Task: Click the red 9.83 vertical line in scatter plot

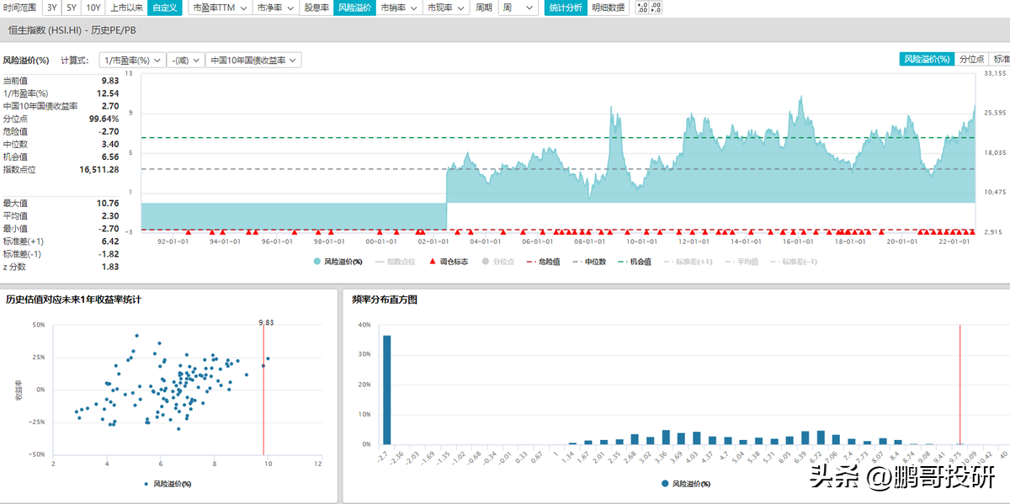Action: click(263, 388)
